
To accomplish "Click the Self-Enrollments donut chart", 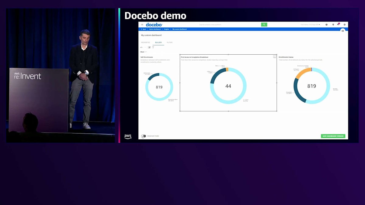I will pos(159,87).
